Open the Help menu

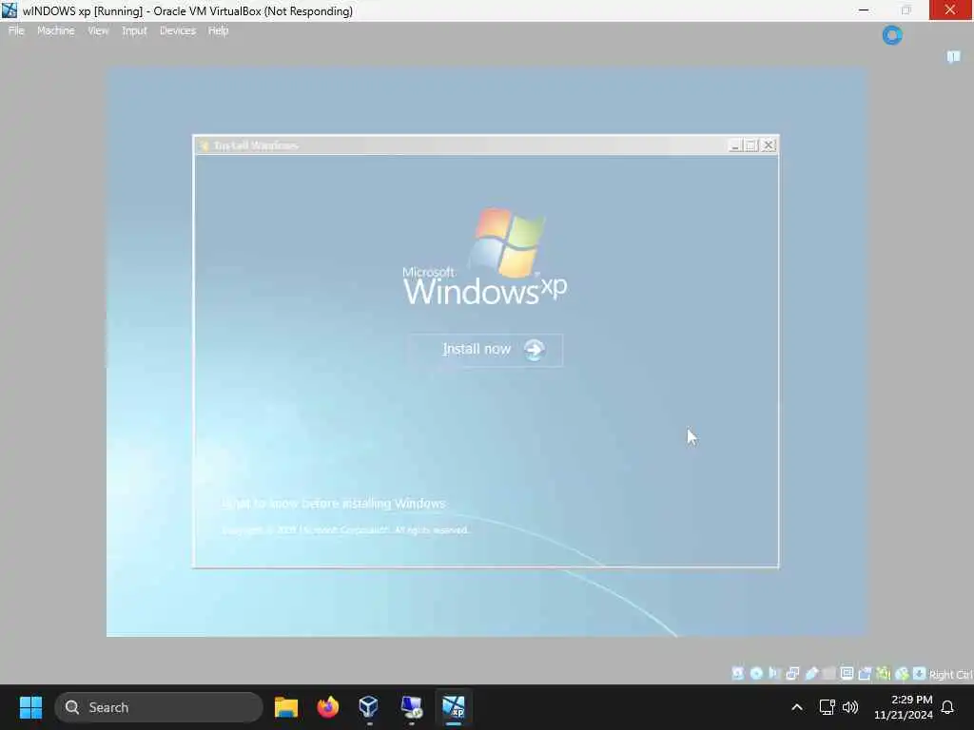218,30
